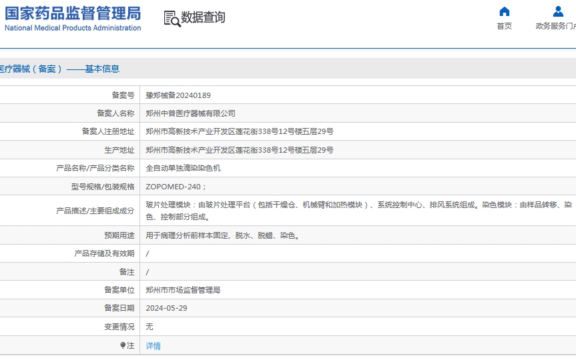Click the 预期用途 row label

coord(119,235)
